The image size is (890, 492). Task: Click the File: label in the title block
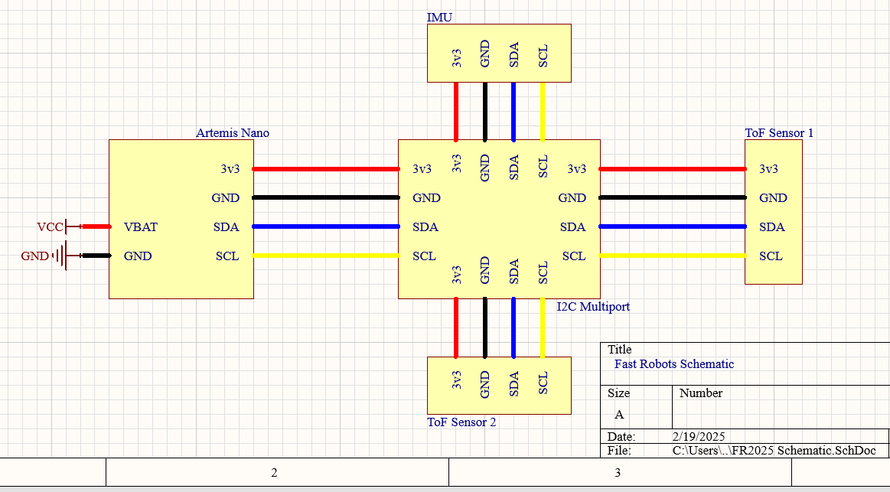(618, 451)
